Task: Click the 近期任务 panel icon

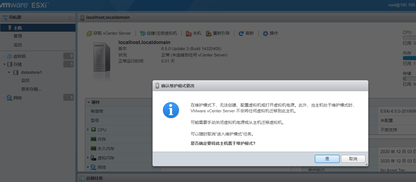Action: [82, 178]
